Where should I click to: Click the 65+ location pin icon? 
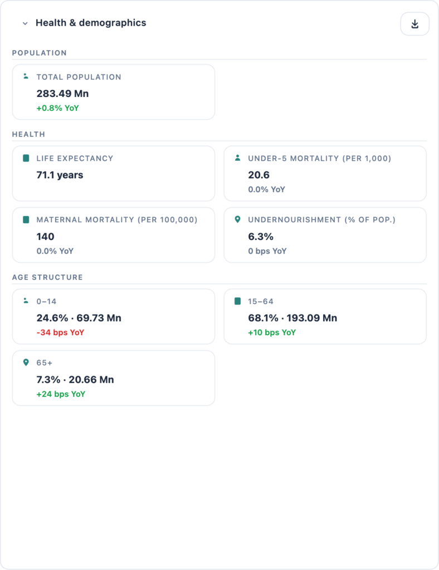[26, 362]
